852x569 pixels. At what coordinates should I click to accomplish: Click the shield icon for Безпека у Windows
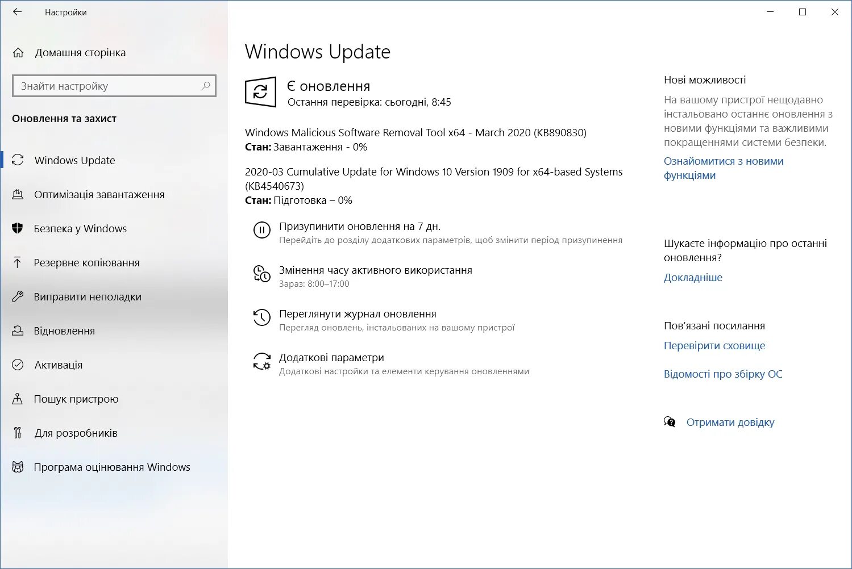click(18, 228)
